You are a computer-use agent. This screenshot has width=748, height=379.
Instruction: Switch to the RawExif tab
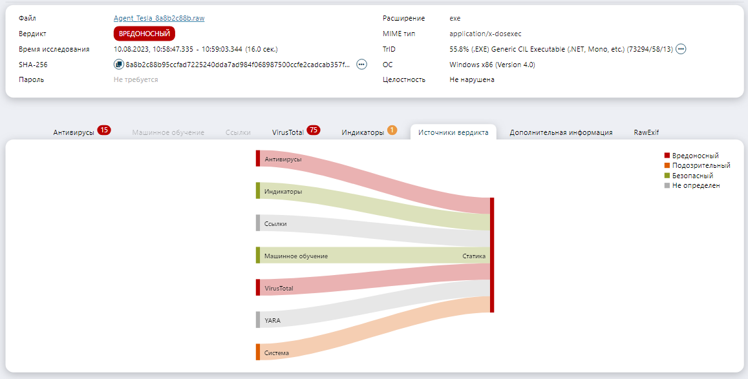[x=646, y=132]
